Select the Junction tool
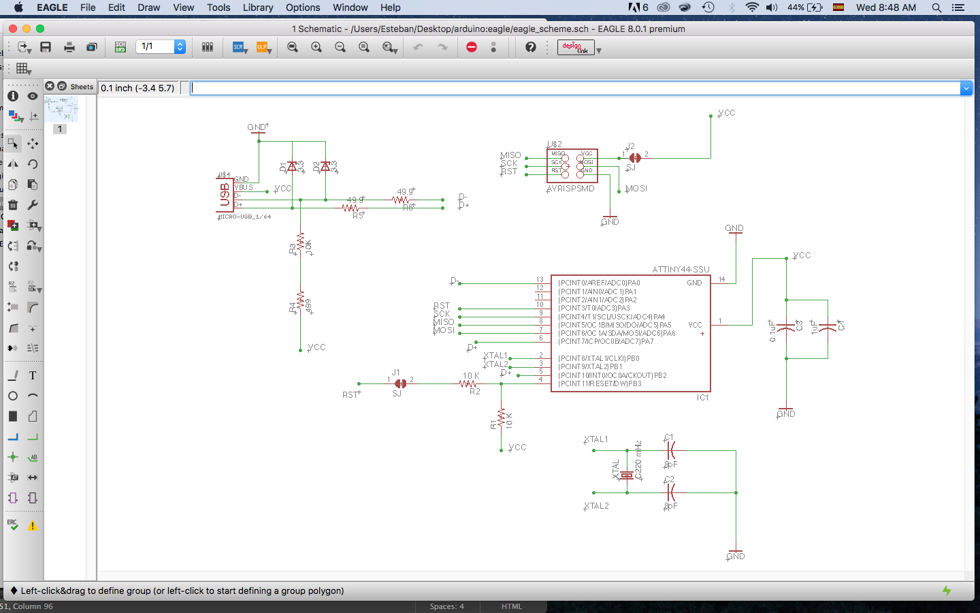This screenshot has height=613, width=980. point(13,457)
